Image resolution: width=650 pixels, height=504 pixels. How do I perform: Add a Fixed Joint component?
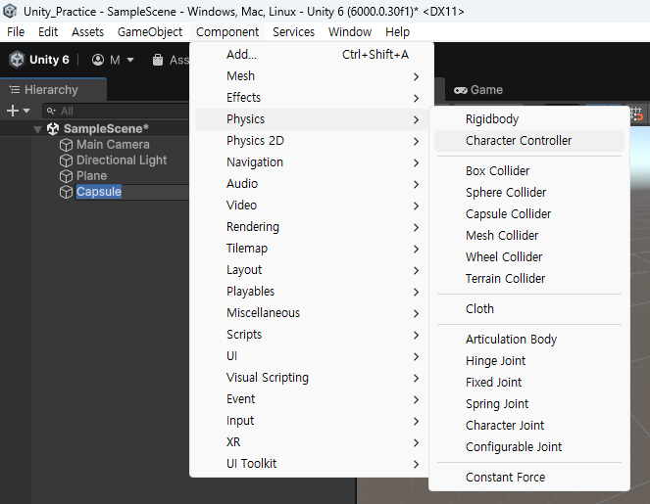coord(529,383)
